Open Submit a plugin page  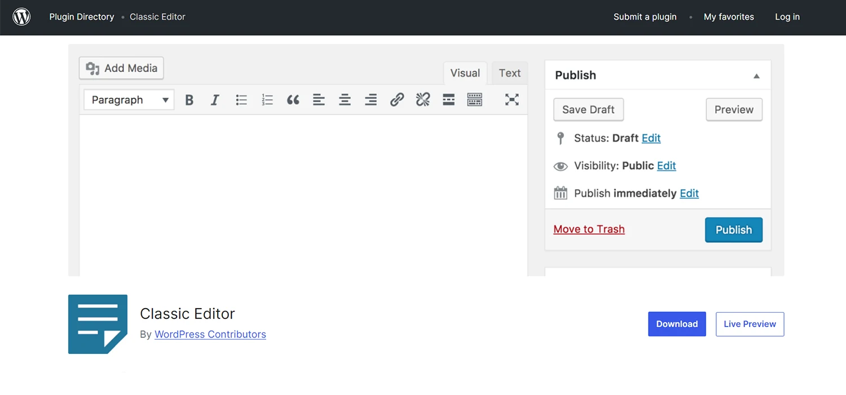pyautogui.click(x=645, y=17)
